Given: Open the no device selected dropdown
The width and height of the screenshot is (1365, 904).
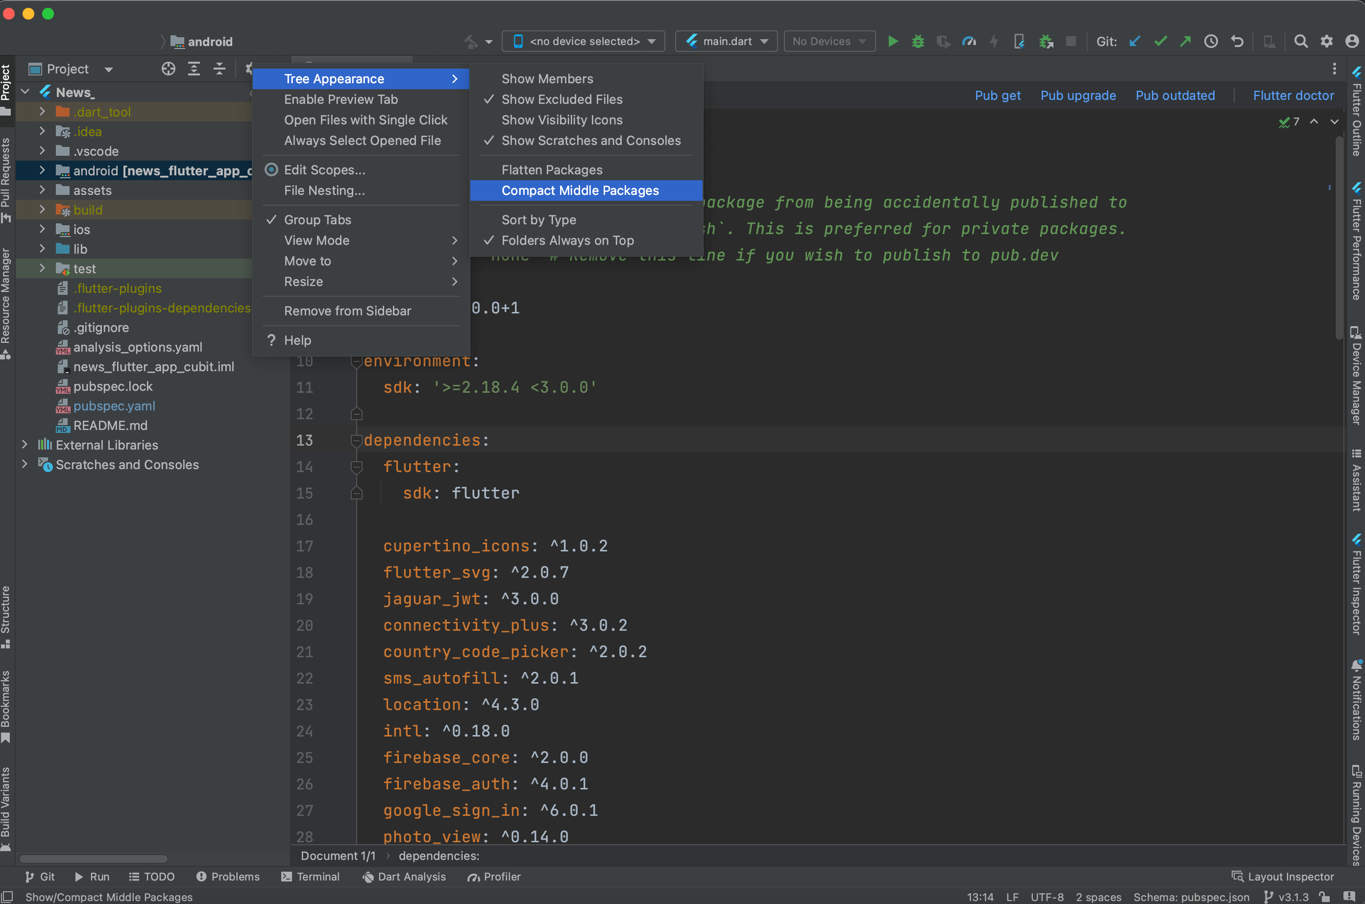Looking at the screenshot, I should pos(584,41).
